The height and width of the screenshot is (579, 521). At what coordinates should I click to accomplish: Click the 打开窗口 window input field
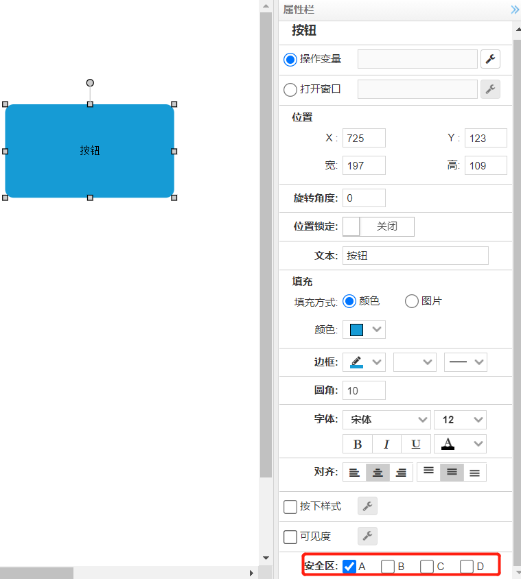point(417,89)
